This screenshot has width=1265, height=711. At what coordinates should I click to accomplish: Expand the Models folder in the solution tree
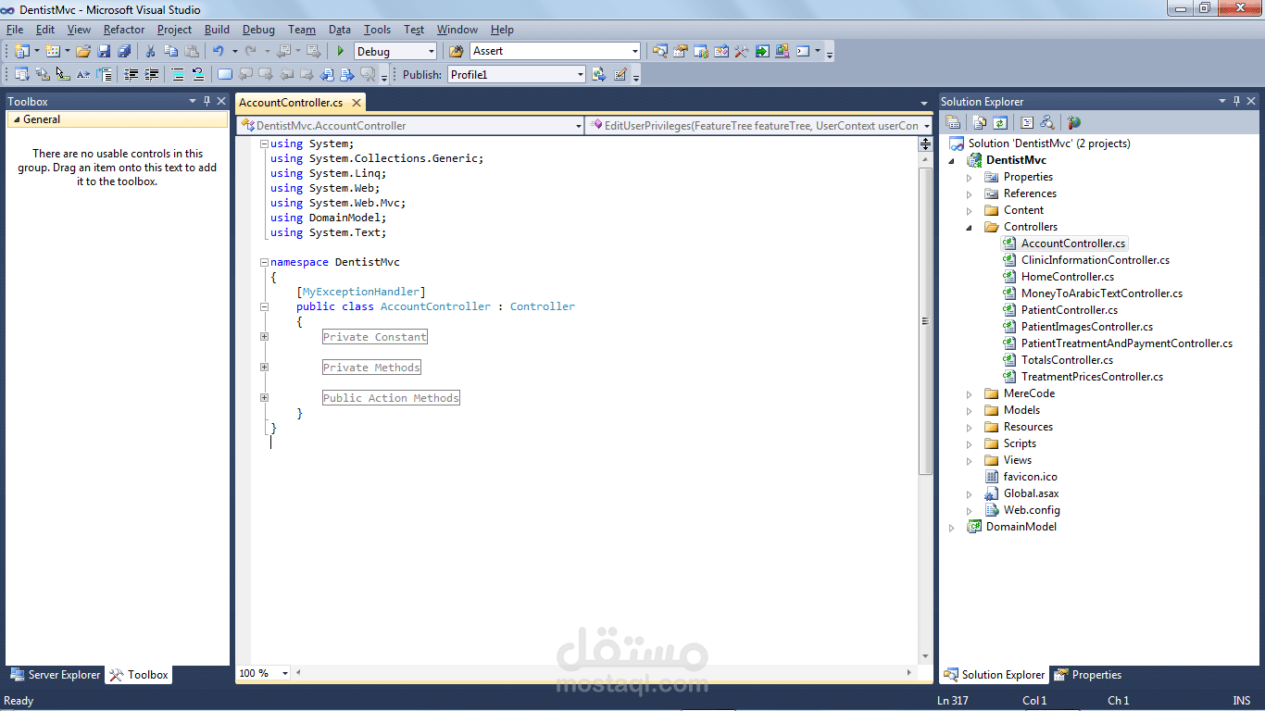970,410
